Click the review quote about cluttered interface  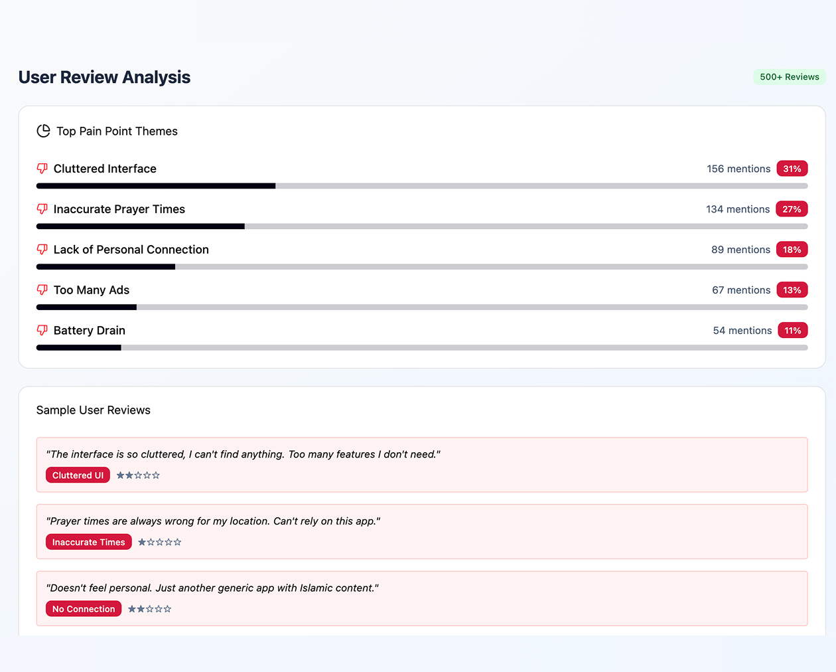[x=244, y=454]
